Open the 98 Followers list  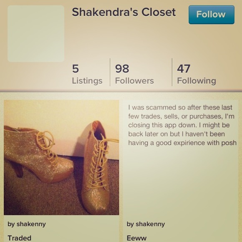click(134, 74)
